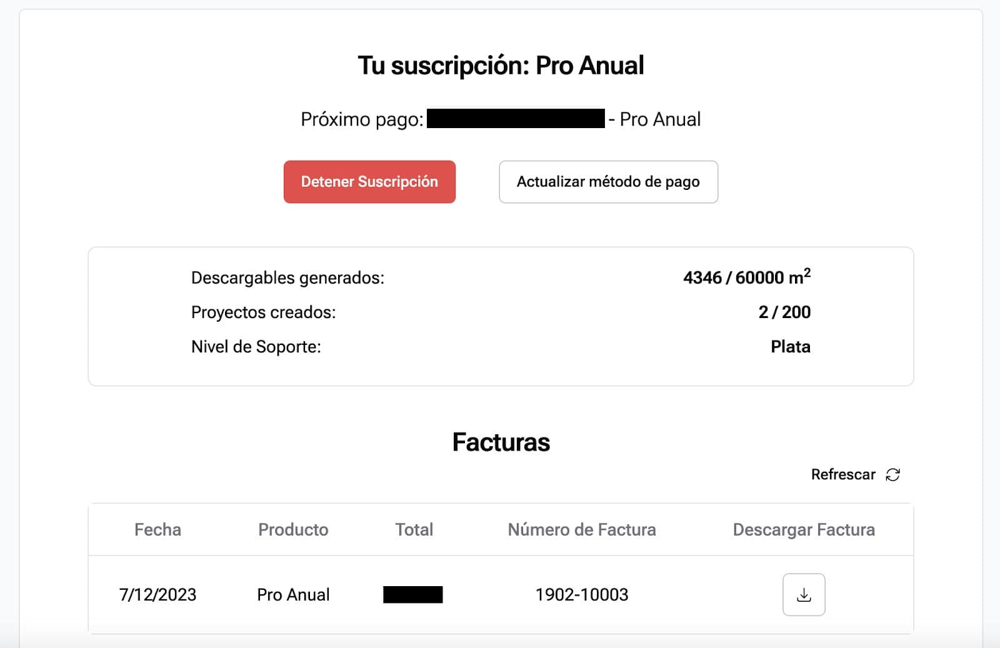The image size is (1000, 648).
Task: Click the Tu suscripción: Pro Anual title
Action: click(501, 66)
